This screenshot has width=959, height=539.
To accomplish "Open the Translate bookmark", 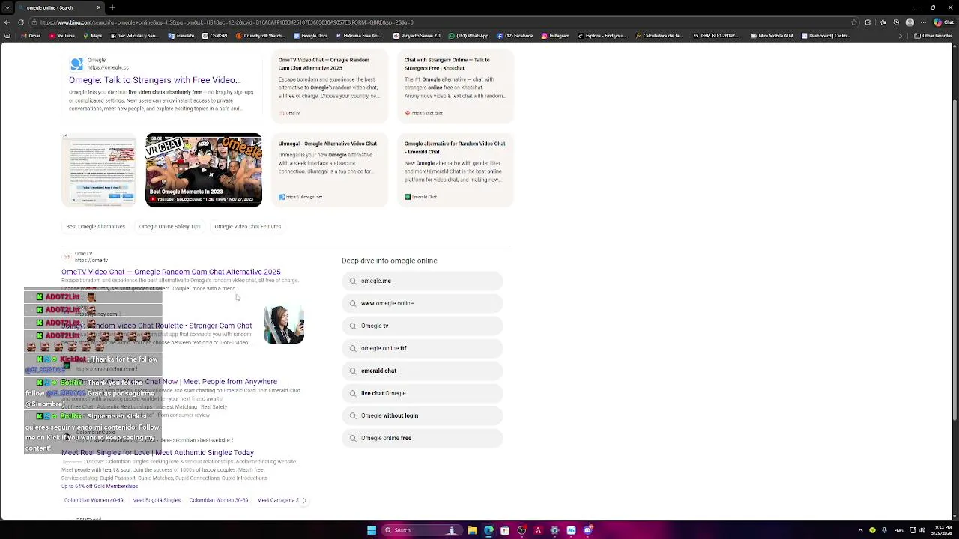I will pyautogui.click(x=180, y=36).
